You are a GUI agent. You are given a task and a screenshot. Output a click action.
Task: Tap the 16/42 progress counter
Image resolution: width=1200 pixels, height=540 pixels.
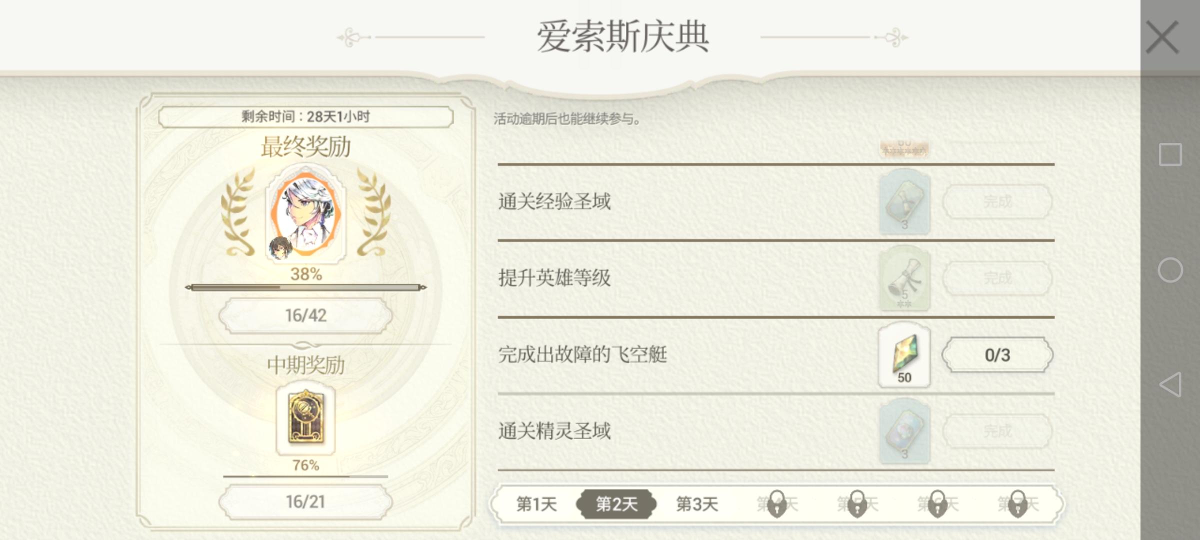(305, 315)
